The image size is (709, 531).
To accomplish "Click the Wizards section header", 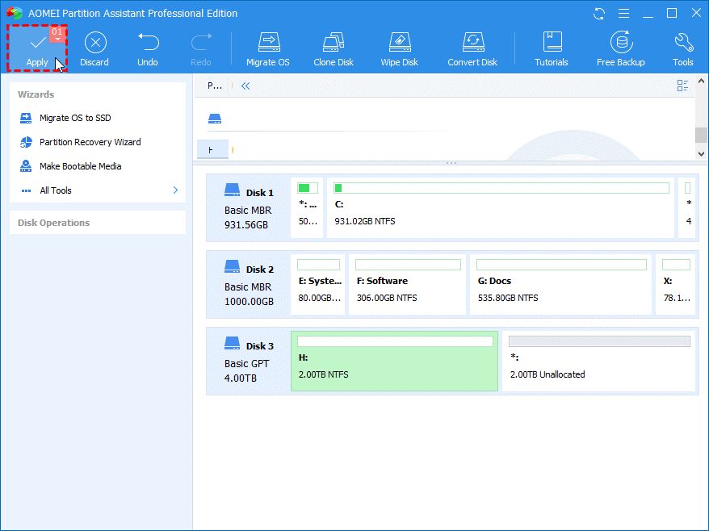I will [x=36, y=94].
